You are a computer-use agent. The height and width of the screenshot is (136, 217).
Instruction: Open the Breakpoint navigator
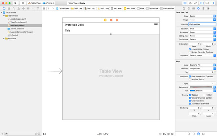(x=33, y=8)
